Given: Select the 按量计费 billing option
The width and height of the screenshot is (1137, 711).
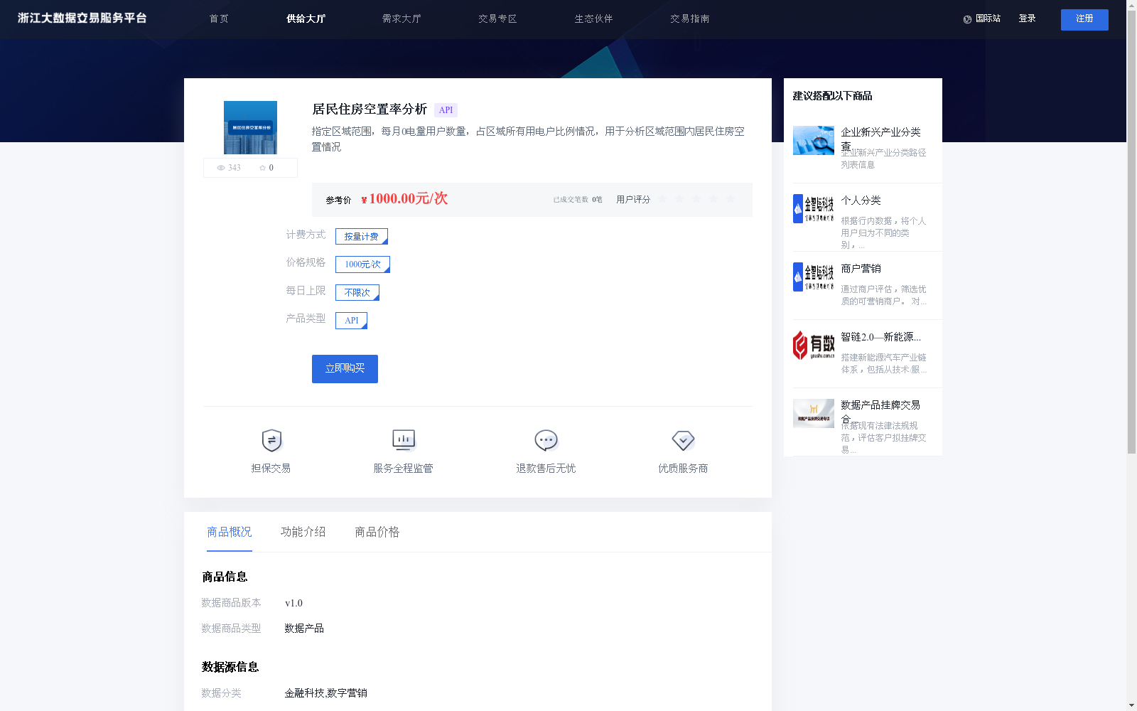Looking at the screenshot, I should pyautogui.click(x=362, y=236).
